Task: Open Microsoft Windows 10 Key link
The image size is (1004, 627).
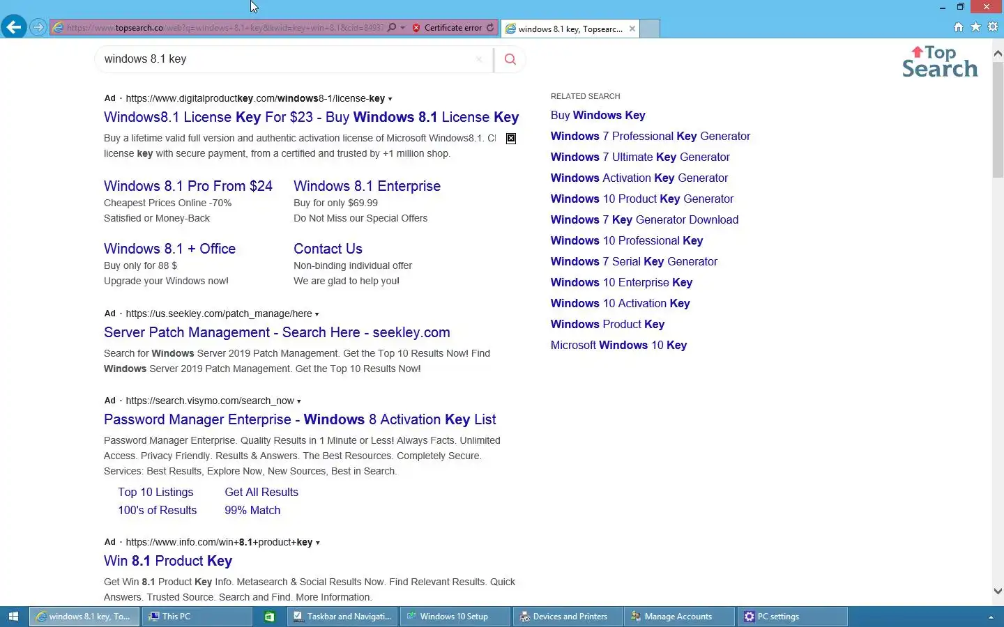Action: [618, 345]
